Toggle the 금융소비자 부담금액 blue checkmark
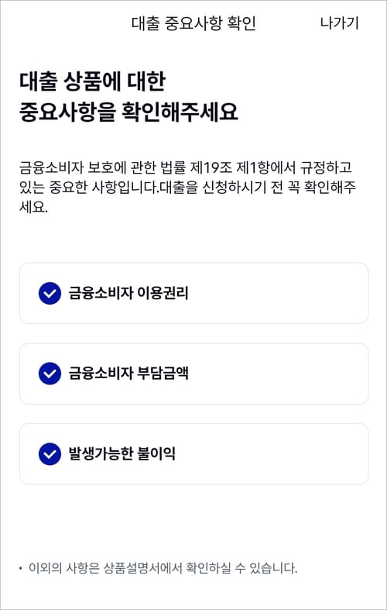This screenshot has height=610, width=387. click(x=50, y=374)
